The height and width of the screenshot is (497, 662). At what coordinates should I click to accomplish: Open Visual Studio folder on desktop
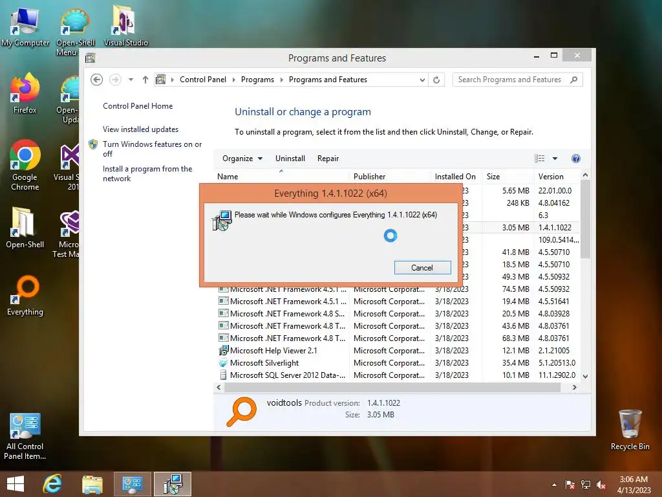click(126, 26)
